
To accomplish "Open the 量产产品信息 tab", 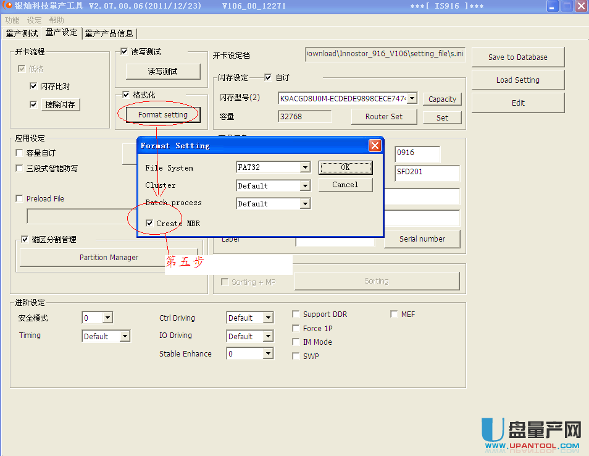I will click(109, 33).
